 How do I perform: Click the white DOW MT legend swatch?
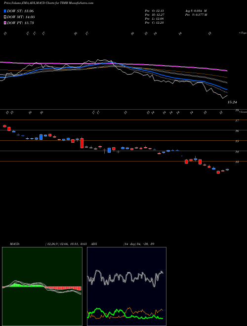(x=5, y=17)
